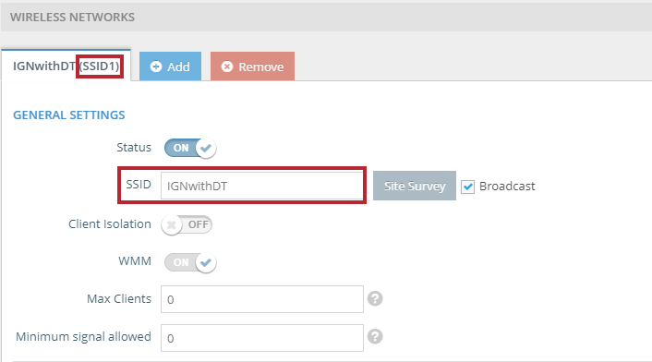Add a new wireless network
The width and height of the screenshot is (652, 362).
click(x=170, y=66)
